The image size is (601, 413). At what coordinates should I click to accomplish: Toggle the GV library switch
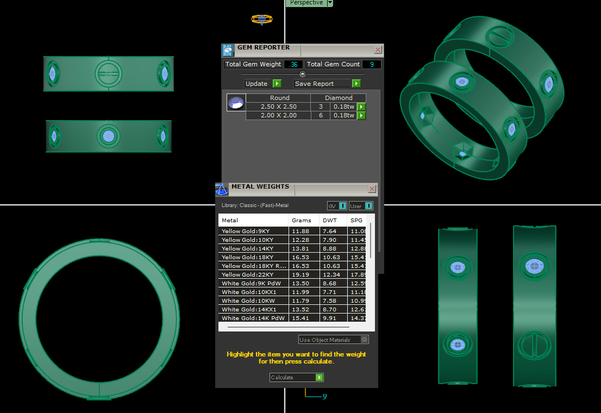click(337, 205)
